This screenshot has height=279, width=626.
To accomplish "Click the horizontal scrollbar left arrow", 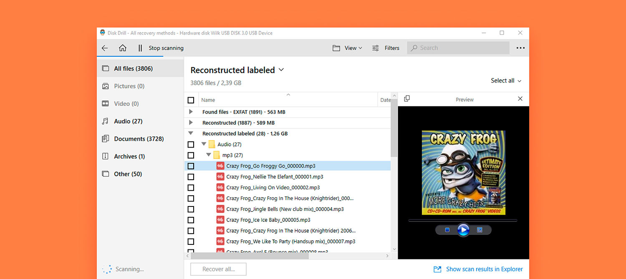I will coord(187,256).
